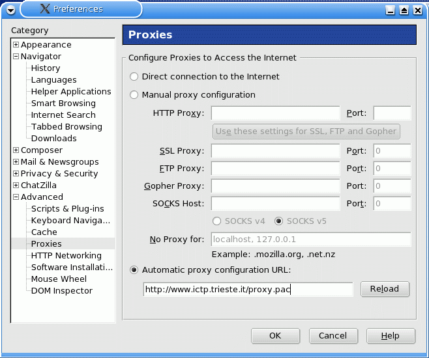The height and width of the screenshot is (358, 429).
Task: Open Tabbed Browsing preferences
Action: tap(66, 127)
